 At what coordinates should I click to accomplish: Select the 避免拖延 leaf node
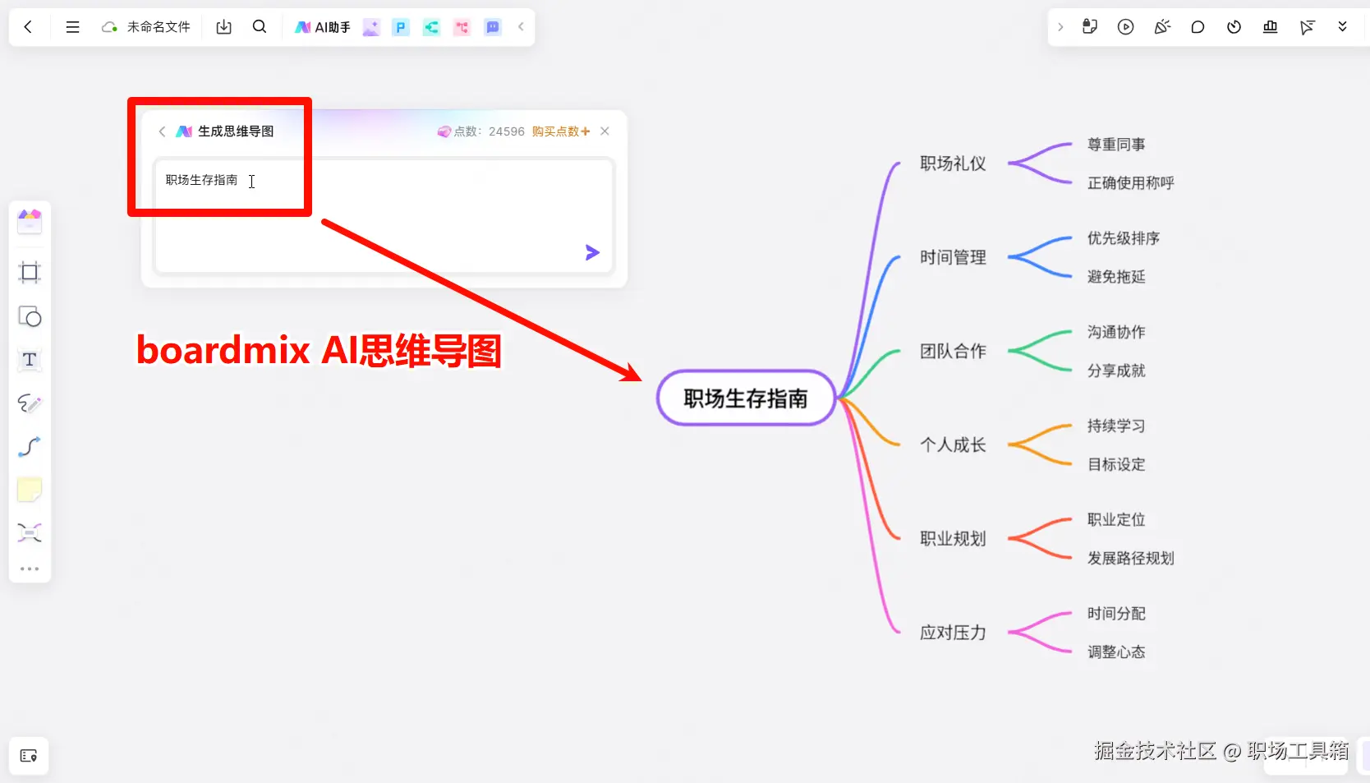(x=1116, y=277)
